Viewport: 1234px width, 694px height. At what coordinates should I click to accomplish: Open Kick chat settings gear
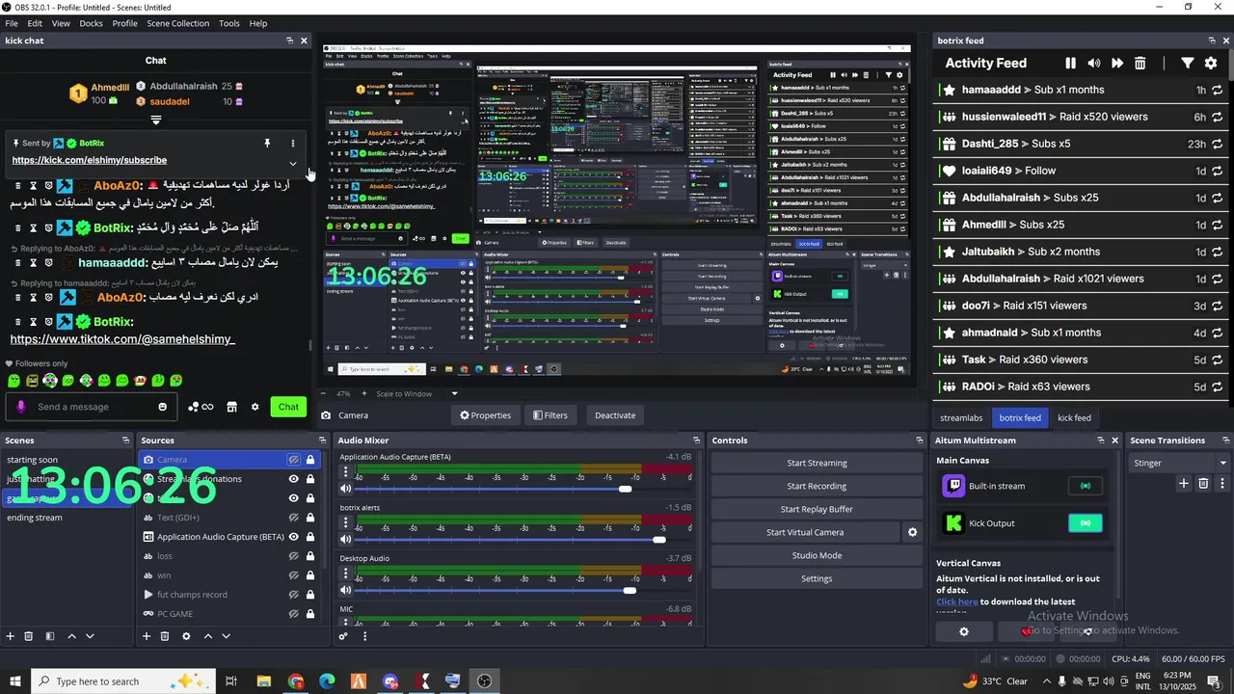[x=255, y=407]
